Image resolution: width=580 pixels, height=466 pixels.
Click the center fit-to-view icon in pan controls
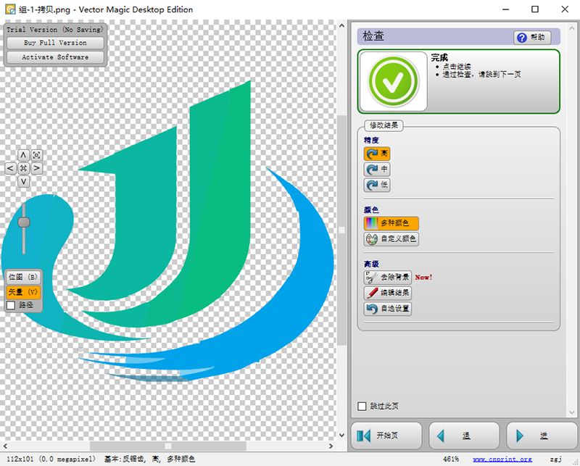[23, 168]
